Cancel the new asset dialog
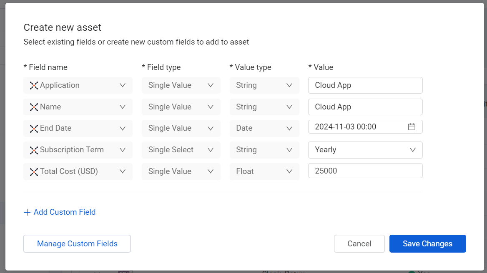487x273 pixels. click(x=359, y=244)
